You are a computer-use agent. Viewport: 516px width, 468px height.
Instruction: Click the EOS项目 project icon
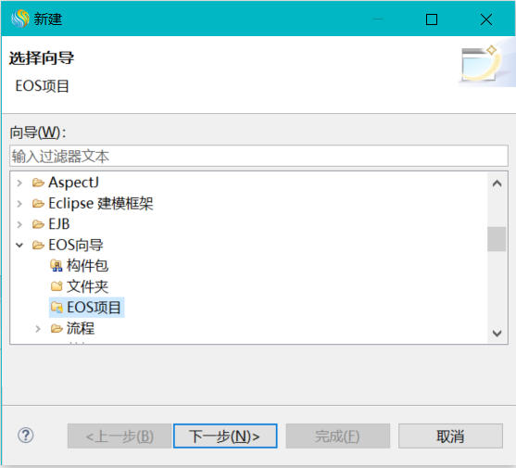tap(57, 308)
